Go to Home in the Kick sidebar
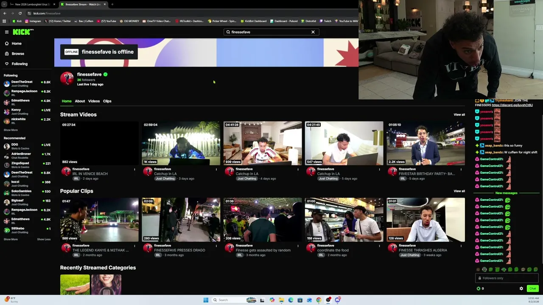 coord(17,44)
